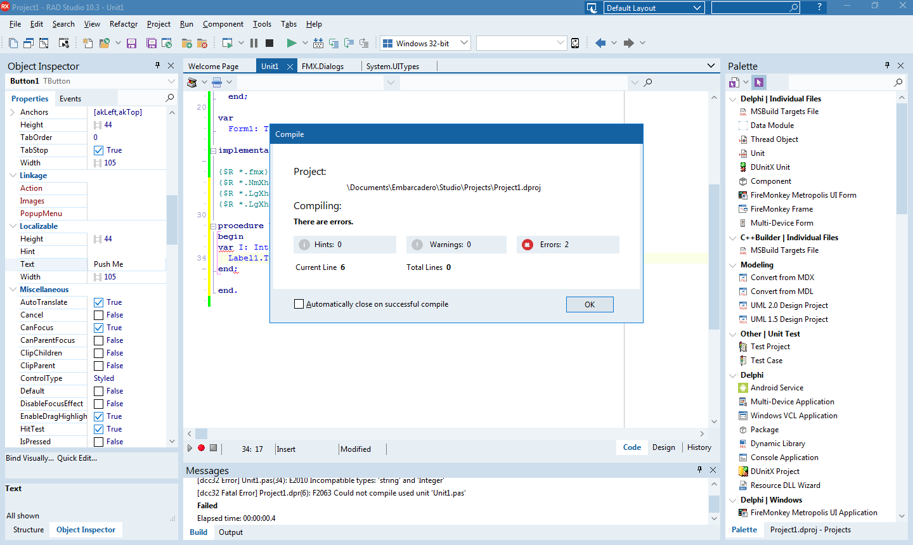Collapse Other | Unit Test palette group

point(733,334)
